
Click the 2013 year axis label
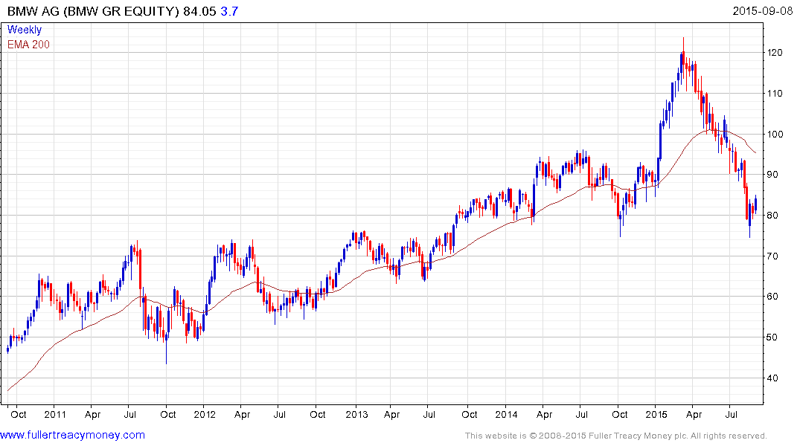pyautogui.click(x=356, y=414)
